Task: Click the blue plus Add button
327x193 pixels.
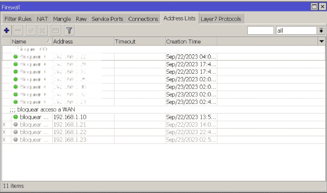Action: 6,31
